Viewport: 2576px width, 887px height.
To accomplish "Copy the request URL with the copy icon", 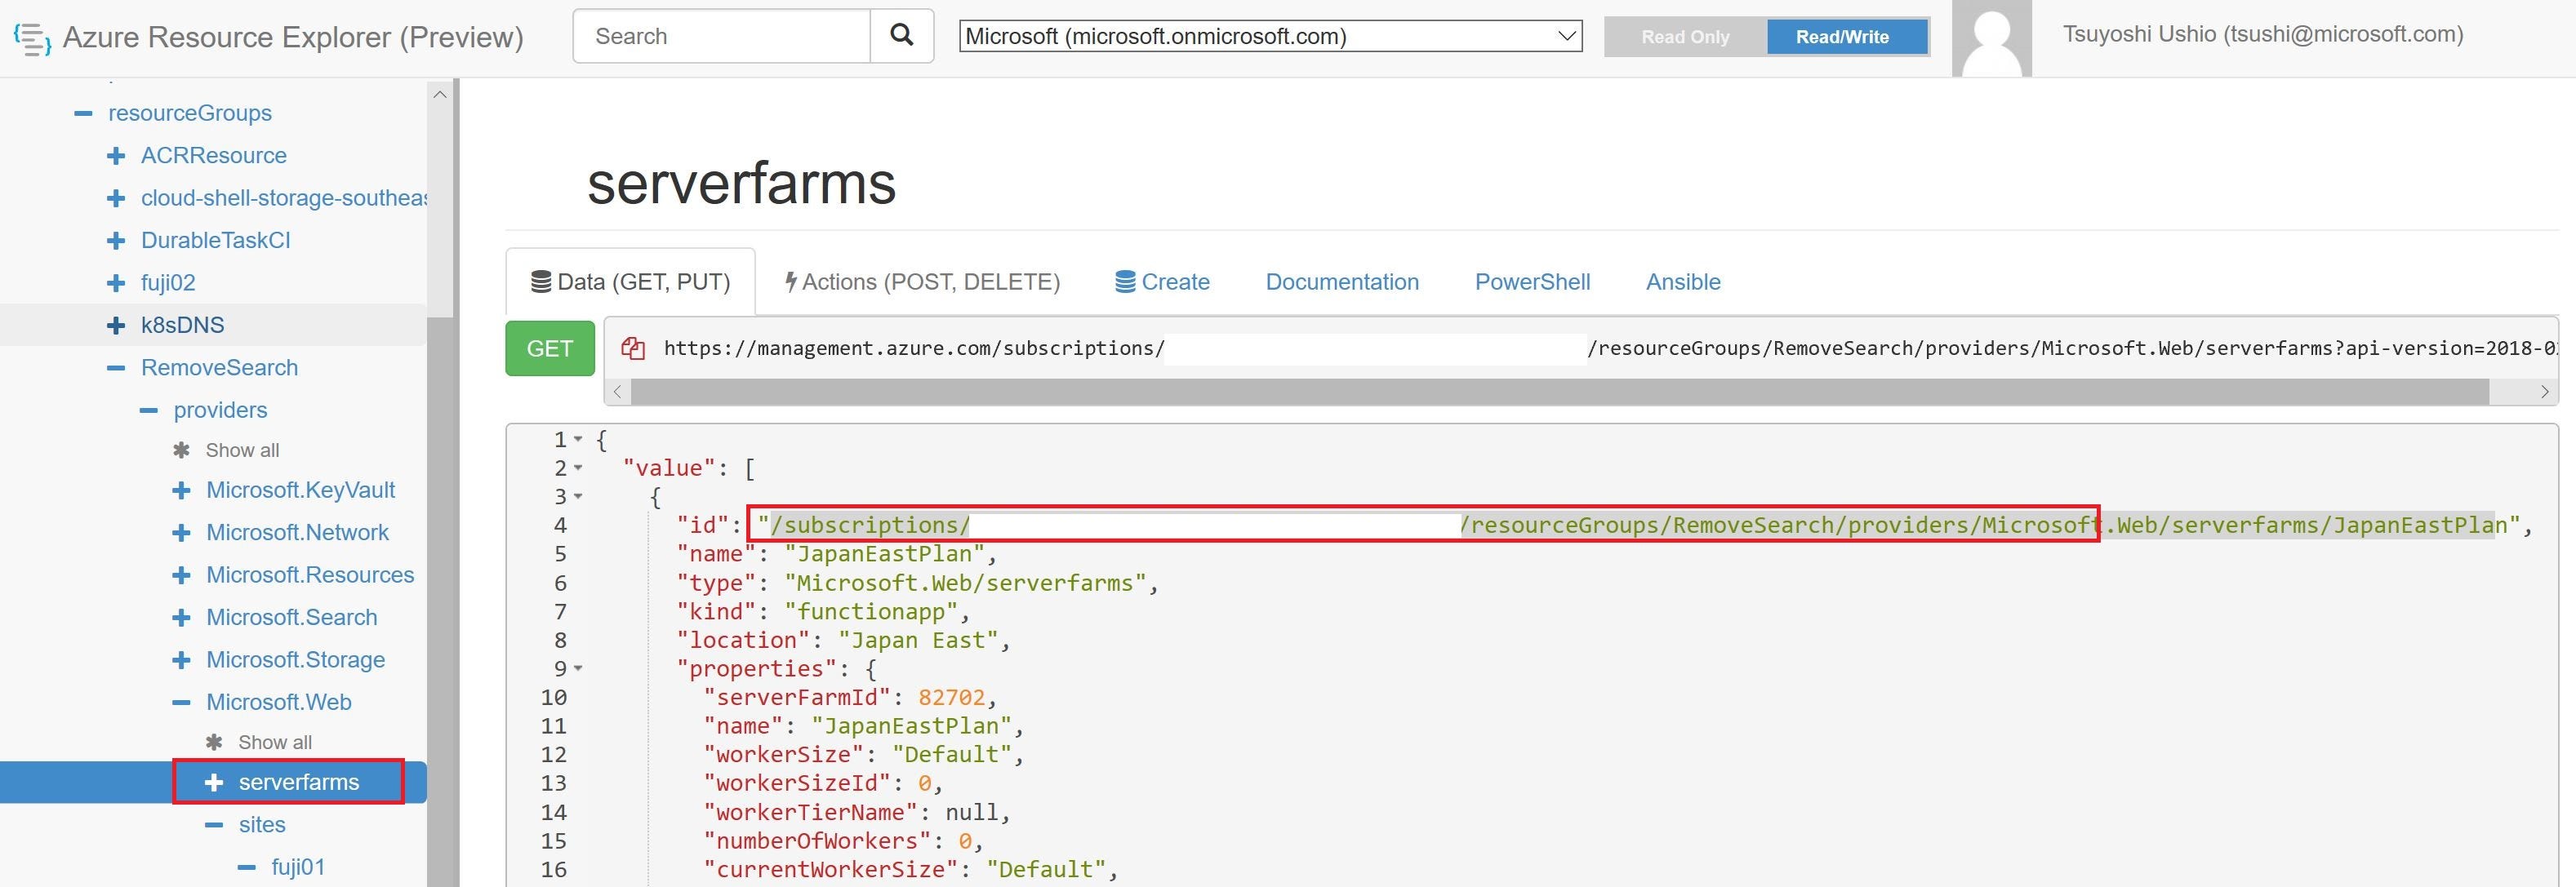I will pos(632,348).
